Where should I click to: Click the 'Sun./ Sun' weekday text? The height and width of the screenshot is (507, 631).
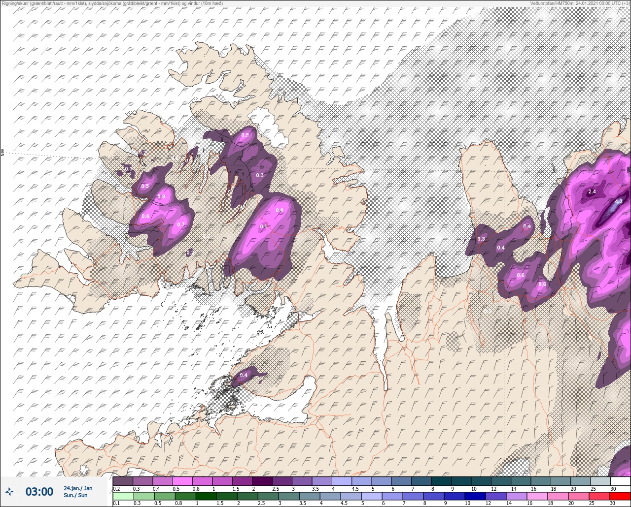pyautogui.click(x=75, y=495)
